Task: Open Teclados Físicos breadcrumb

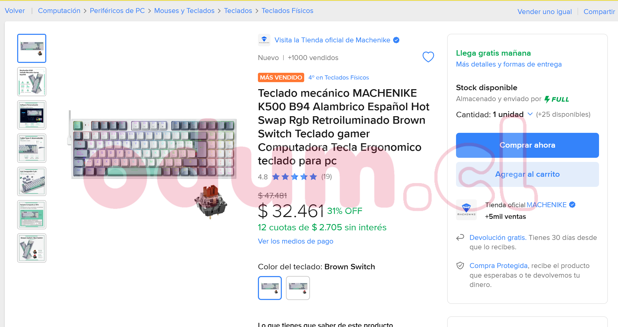Action: 287,11
